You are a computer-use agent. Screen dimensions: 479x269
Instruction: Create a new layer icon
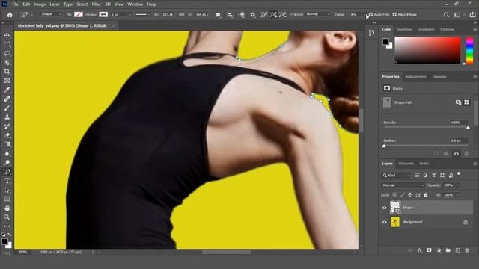coord(457,250)
